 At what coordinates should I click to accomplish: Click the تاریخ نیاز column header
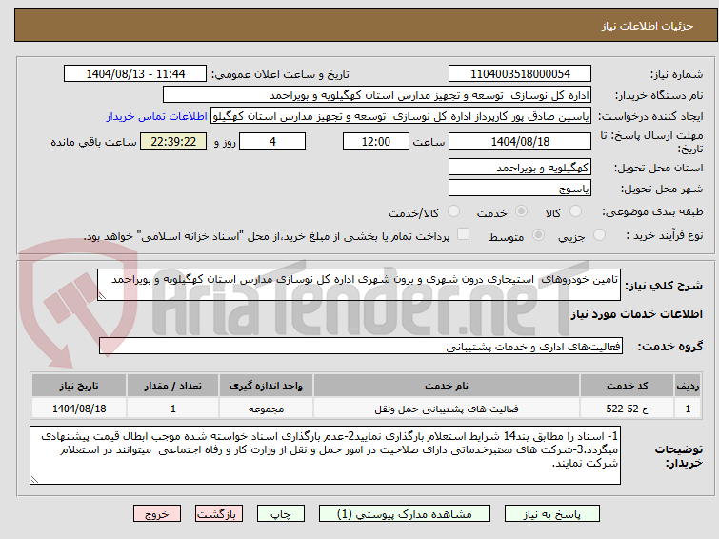(79, 386)
